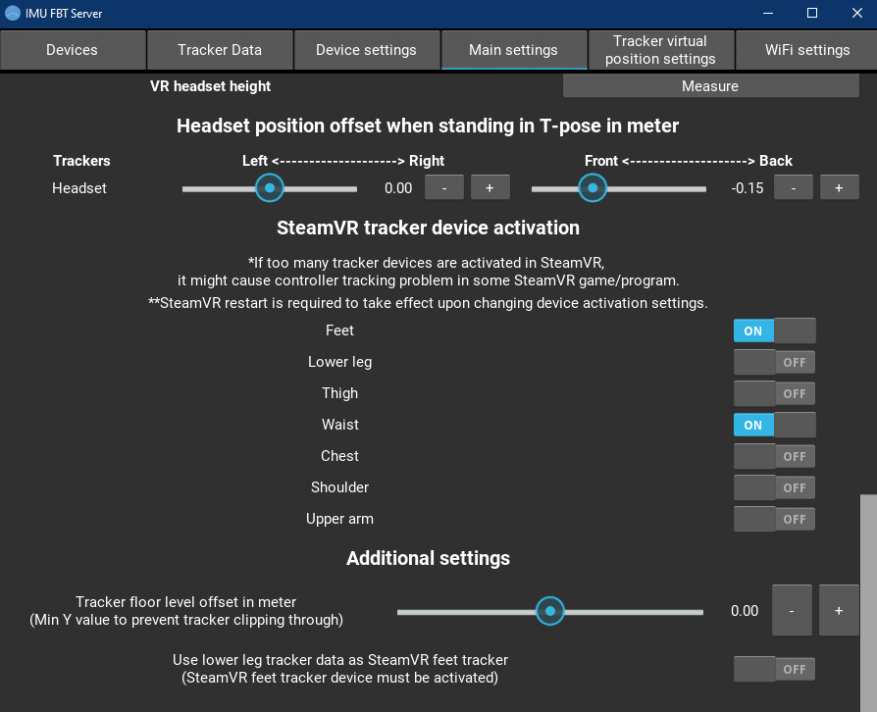Increase tracker floor level offset with plus
Image resolution: width=877 pixels, height=712 pixels.
[839, 610]
